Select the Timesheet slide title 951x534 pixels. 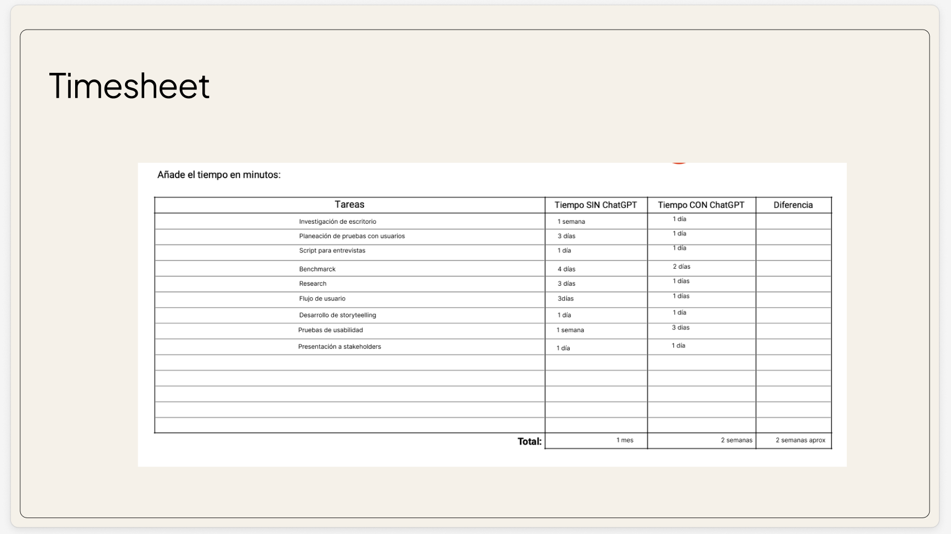click(129, 86)
